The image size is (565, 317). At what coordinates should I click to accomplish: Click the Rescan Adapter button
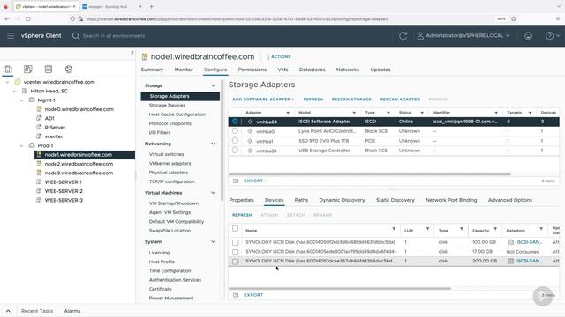click(400, 100)
